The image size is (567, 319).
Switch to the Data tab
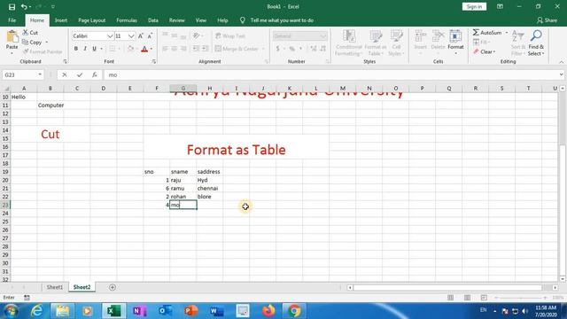pyautogui.click(x=153, y=20)
